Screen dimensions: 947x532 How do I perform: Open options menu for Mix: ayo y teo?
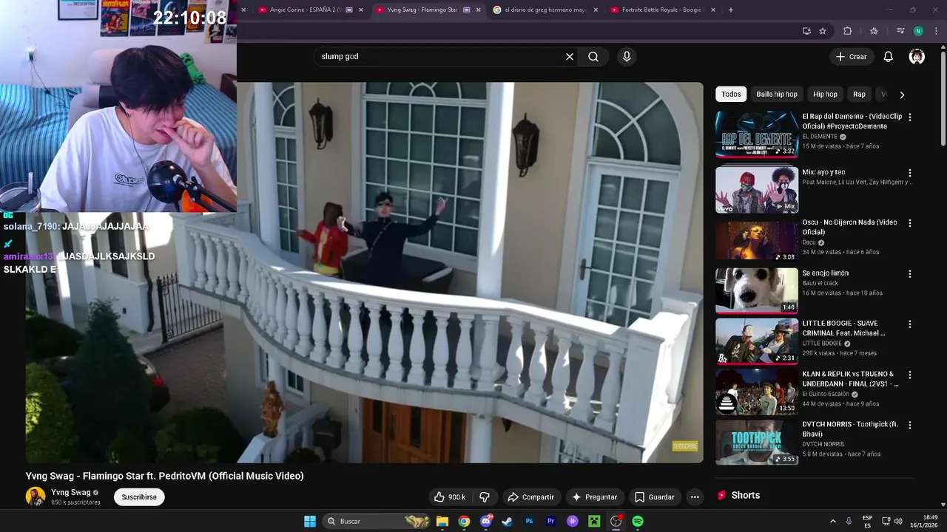pyautogui.click(x=910, y=173)
